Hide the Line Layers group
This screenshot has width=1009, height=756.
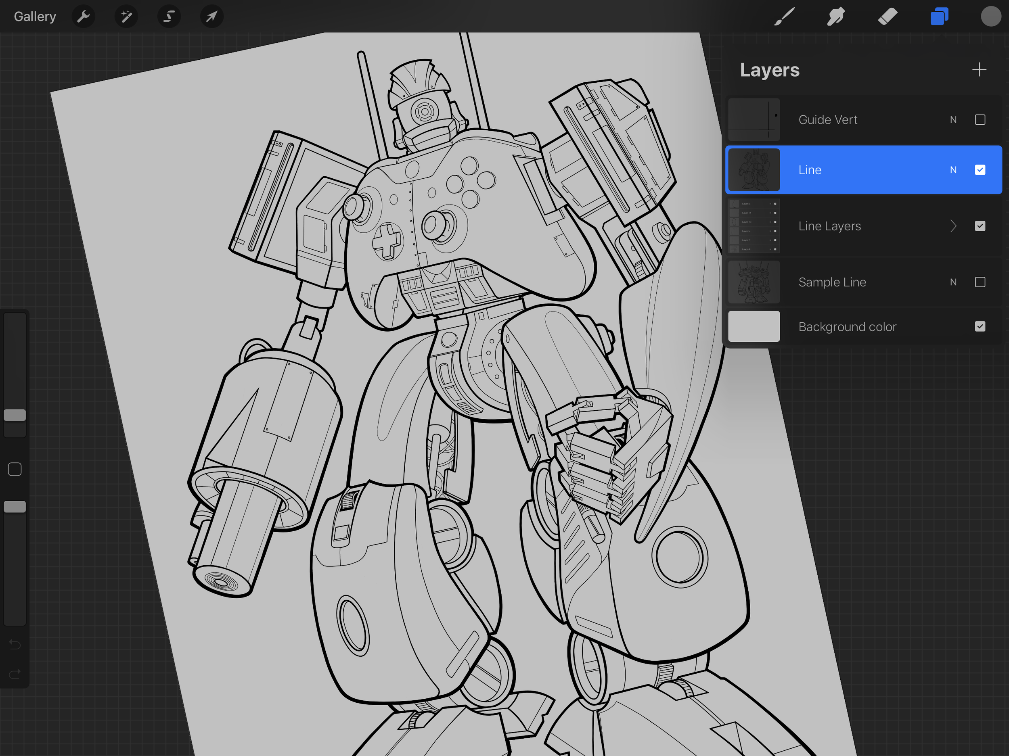(980, 226)
